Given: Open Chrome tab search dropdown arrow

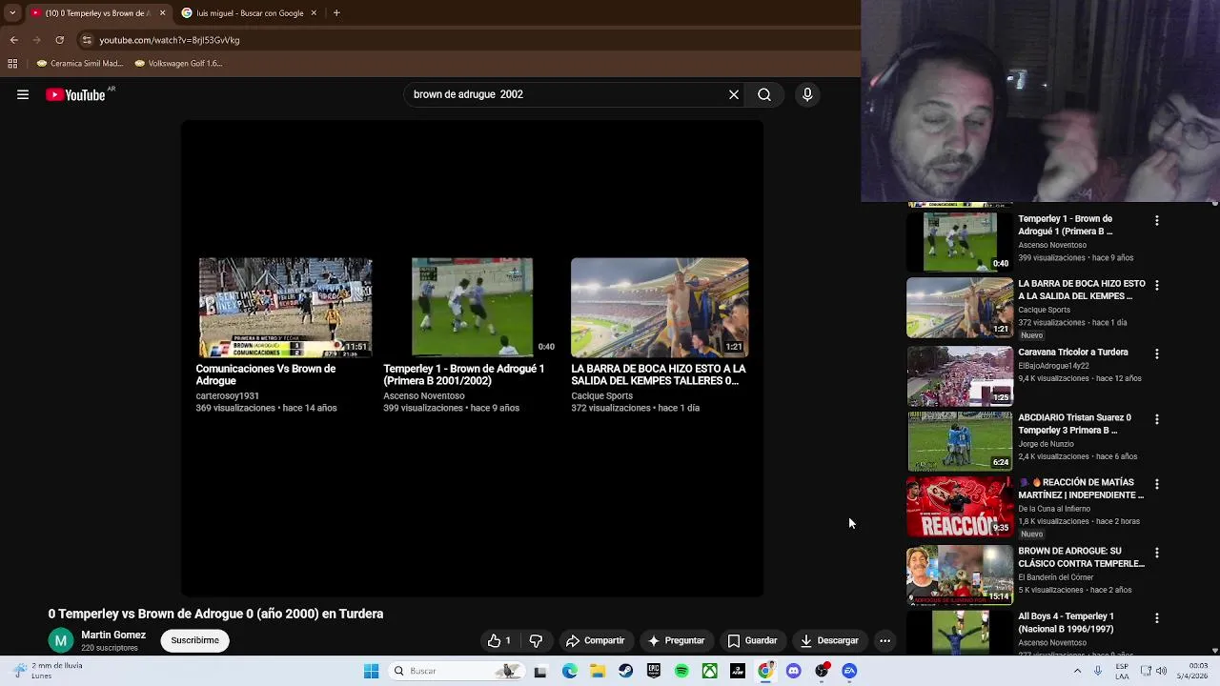Looking at the screenshot, I should [x=11, y=13].
